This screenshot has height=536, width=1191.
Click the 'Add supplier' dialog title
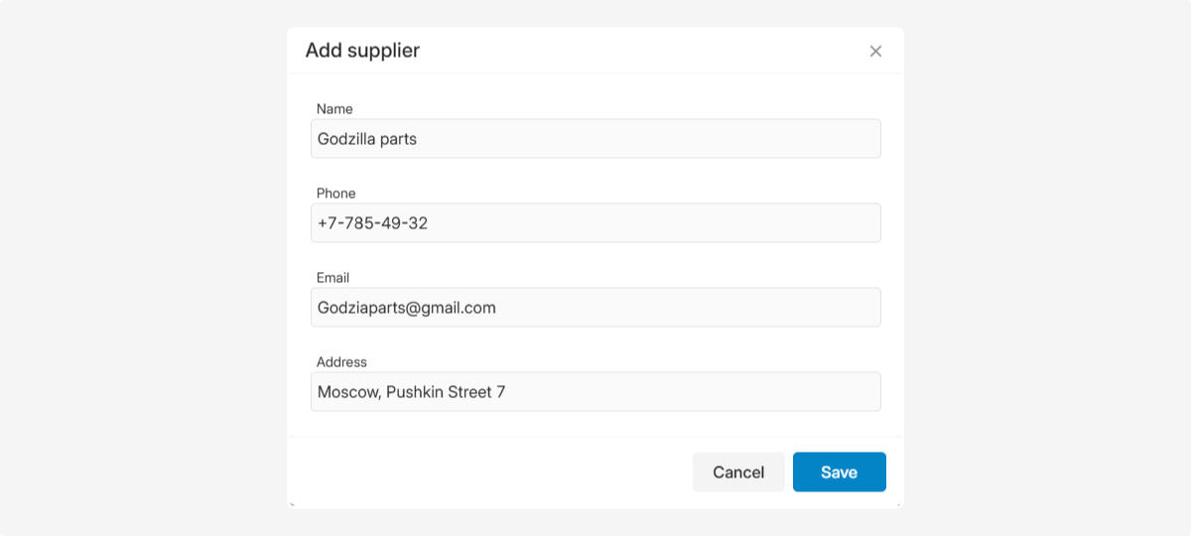pos(362,51)
